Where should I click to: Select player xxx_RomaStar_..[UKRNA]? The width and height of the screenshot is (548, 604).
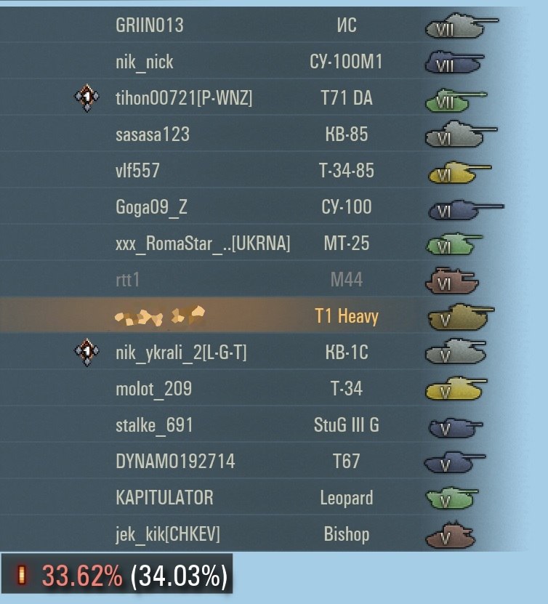[203, 243]
